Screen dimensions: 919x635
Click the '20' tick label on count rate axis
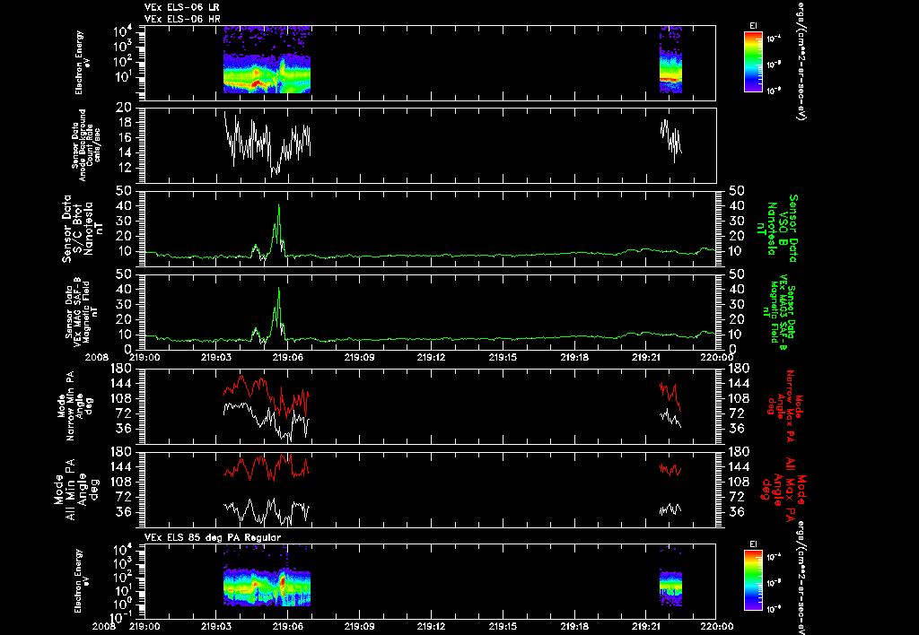124,108
